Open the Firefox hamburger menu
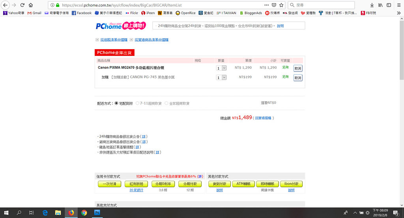 click(399, 5)
